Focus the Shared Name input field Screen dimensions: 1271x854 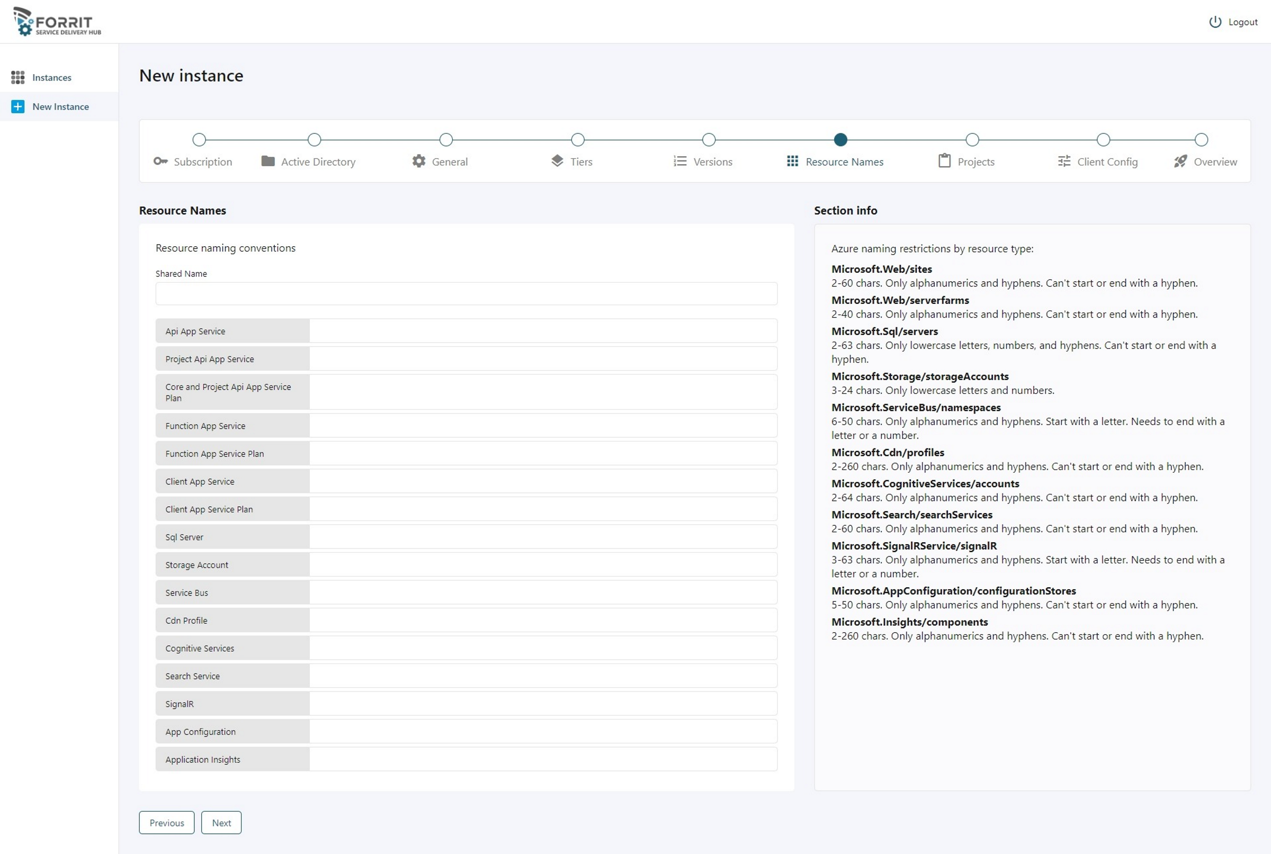(x=466, y=294)
